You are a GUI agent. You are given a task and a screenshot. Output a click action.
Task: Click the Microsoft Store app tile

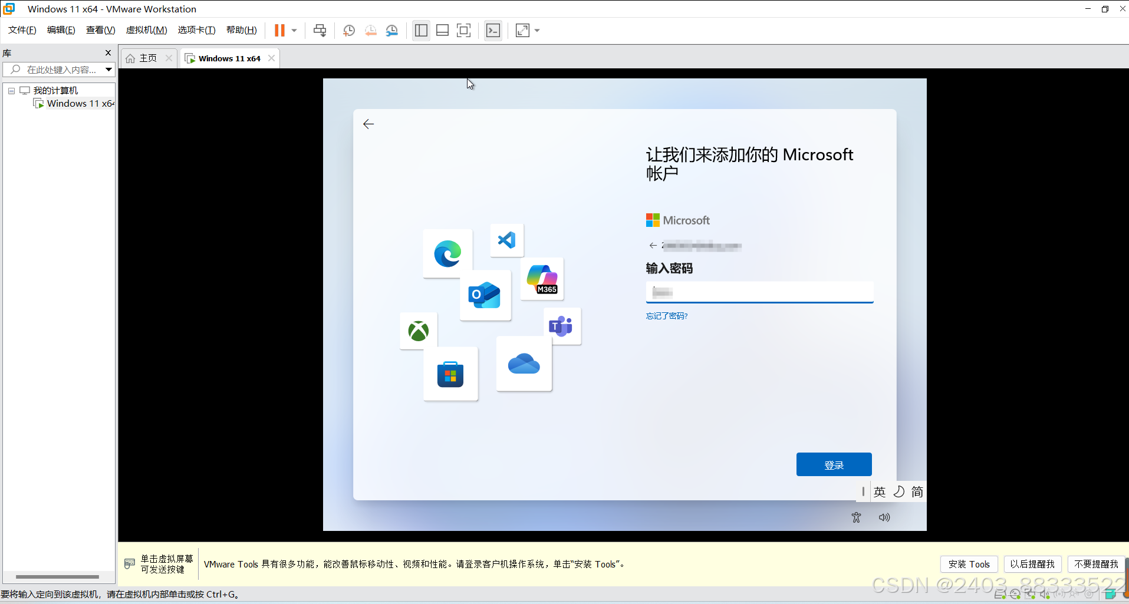click(x=450, y=374)
